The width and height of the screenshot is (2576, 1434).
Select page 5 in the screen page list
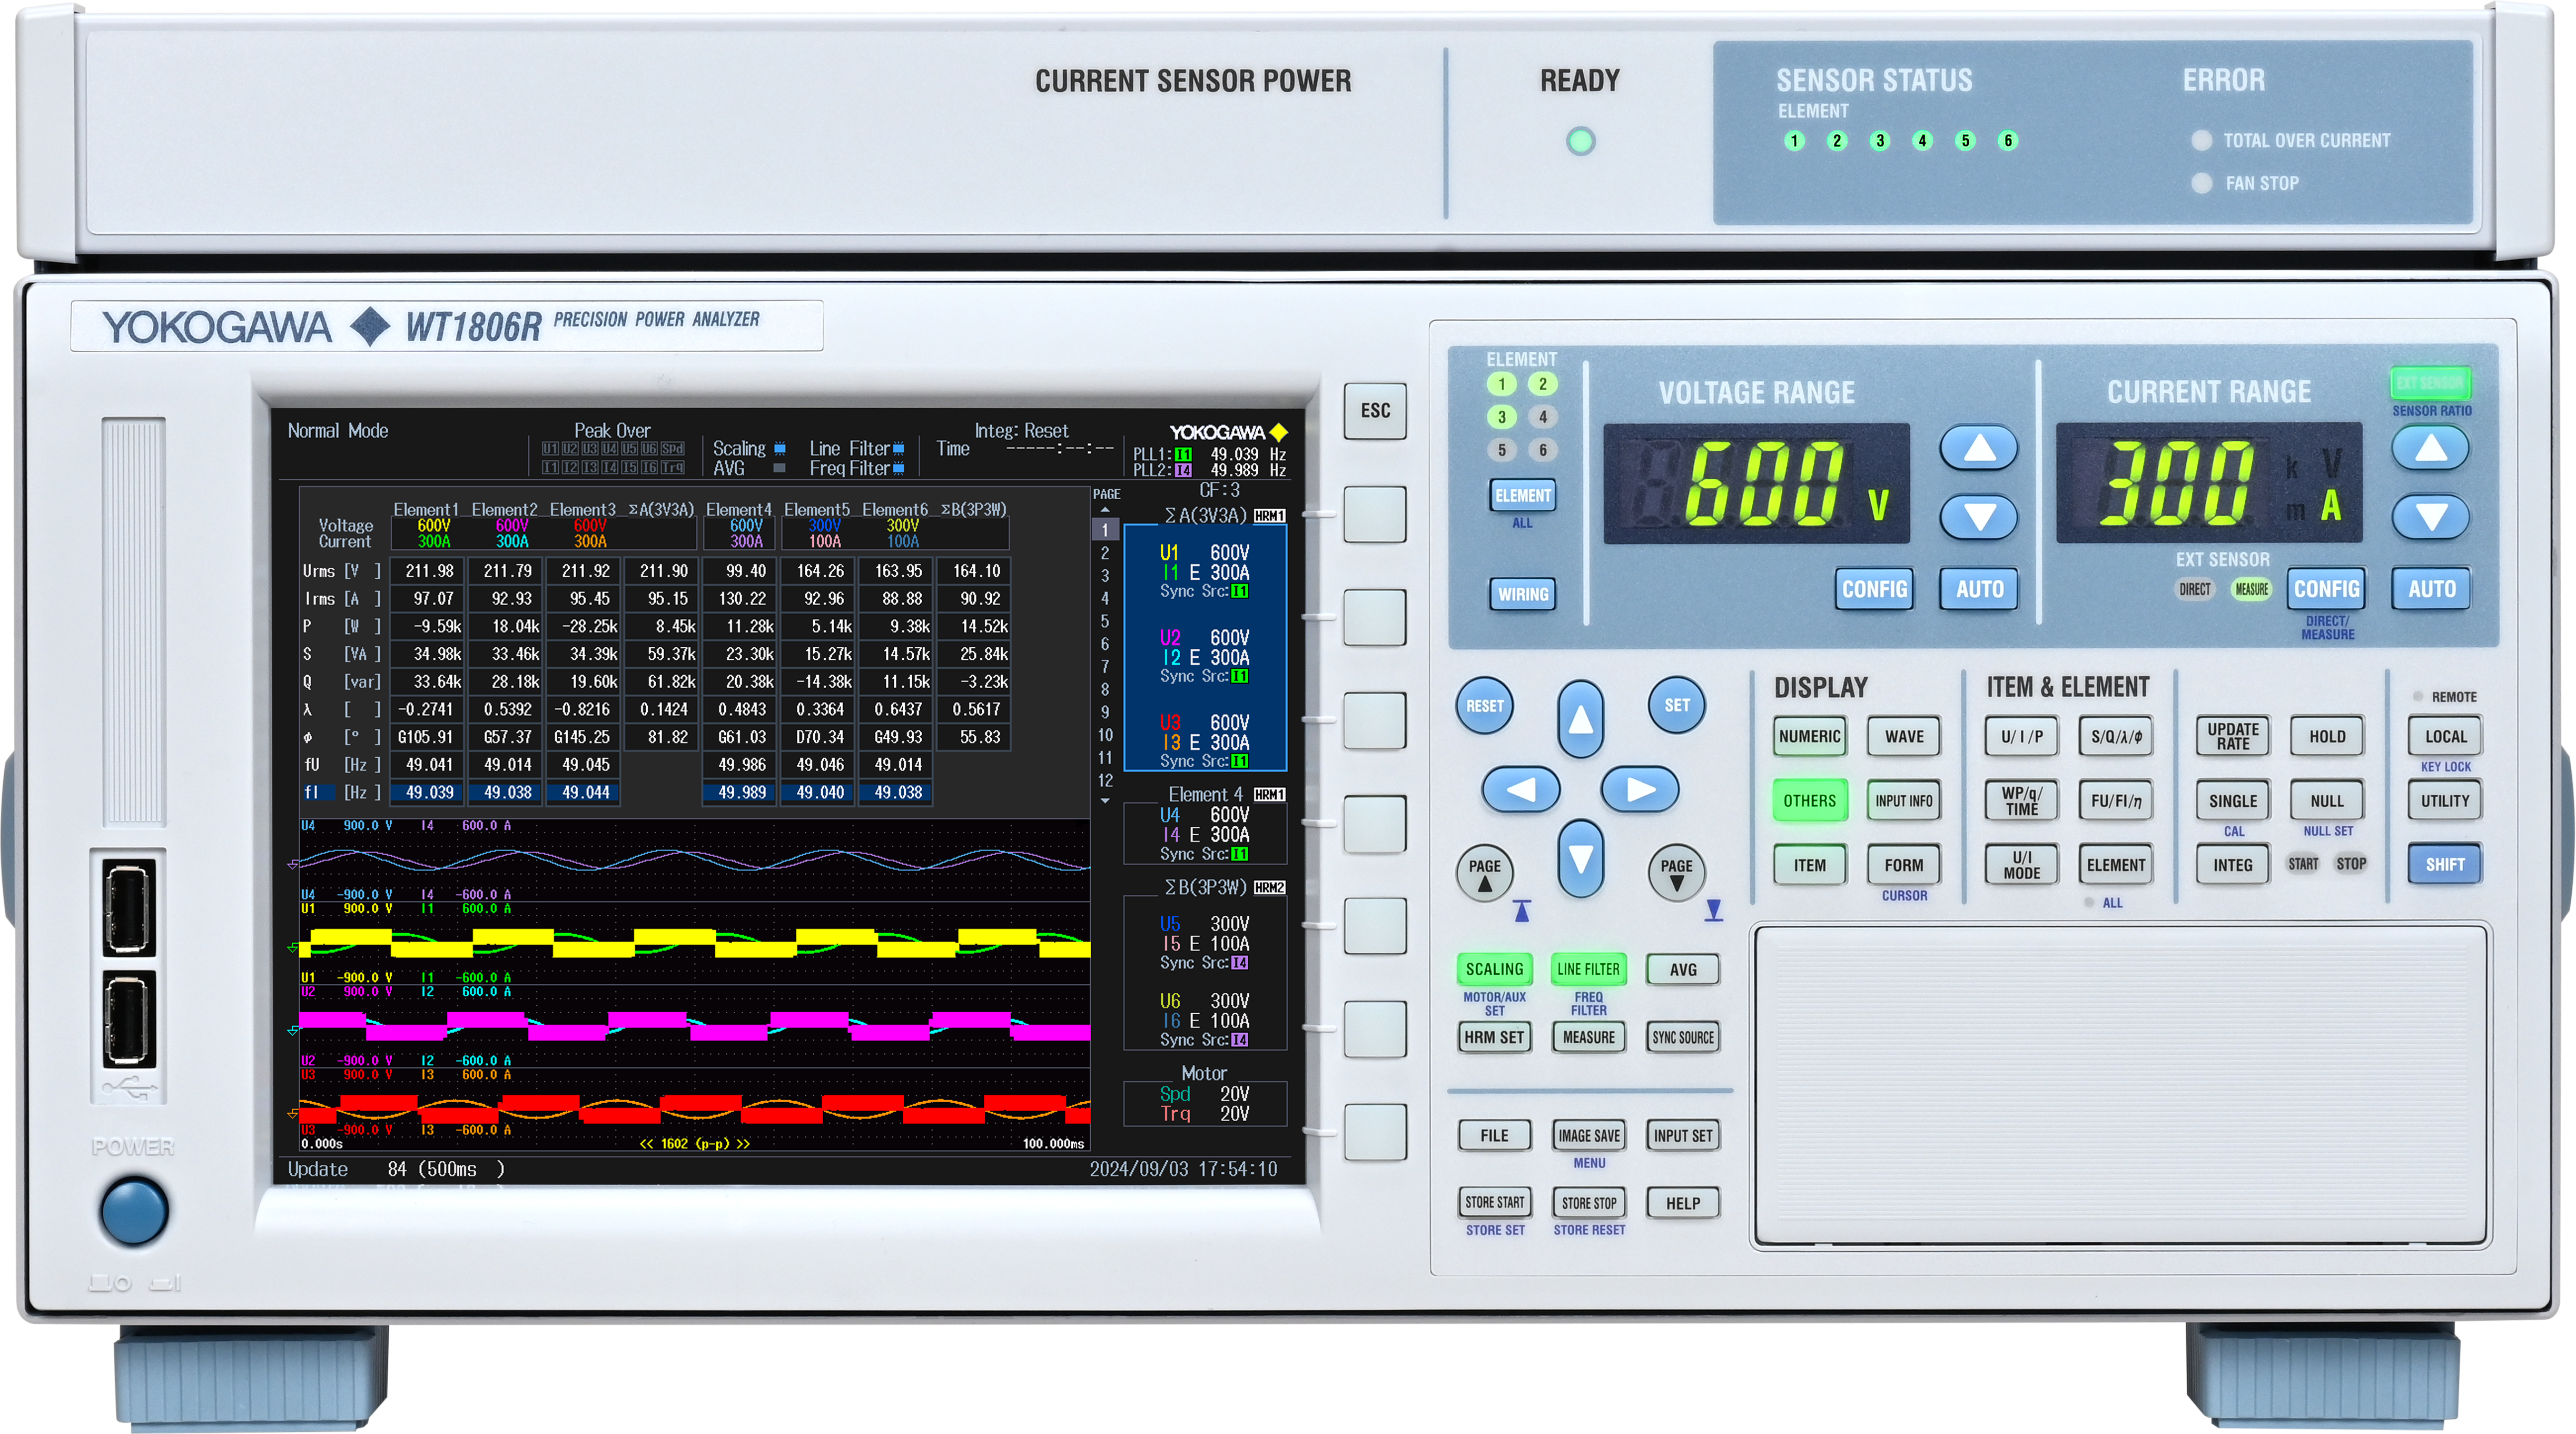(1105, 621)
